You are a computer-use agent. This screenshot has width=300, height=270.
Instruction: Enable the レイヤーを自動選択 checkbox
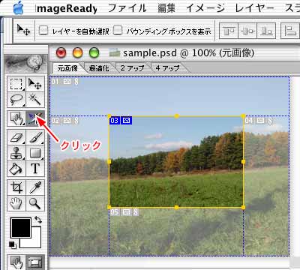(x=43, y=31)
